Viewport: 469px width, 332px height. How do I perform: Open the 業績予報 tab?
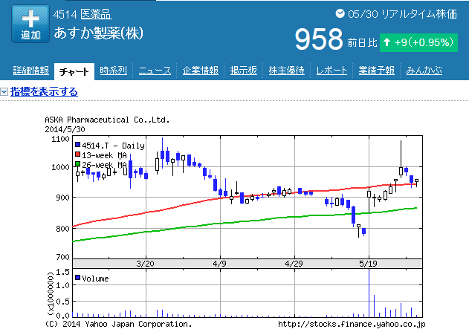[x=377, y=71]
